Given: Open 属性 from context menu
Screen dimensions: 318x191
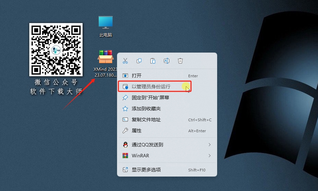Looking at the screenshot, I should [x=167, y=131].
